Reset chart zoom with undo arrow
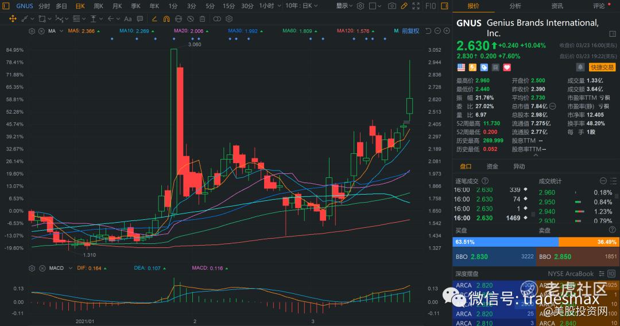 coord(428,31)
